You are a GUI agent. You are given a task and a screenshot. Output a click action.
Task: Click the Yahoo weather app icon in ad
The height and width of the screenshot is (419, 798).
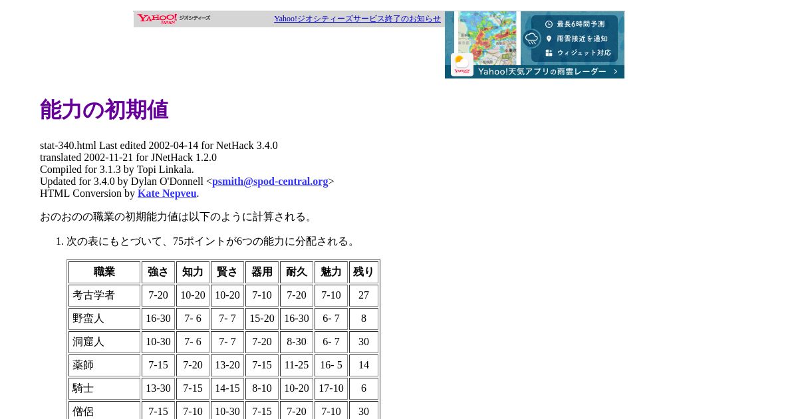pyautogui.click(x=462, y=65)
